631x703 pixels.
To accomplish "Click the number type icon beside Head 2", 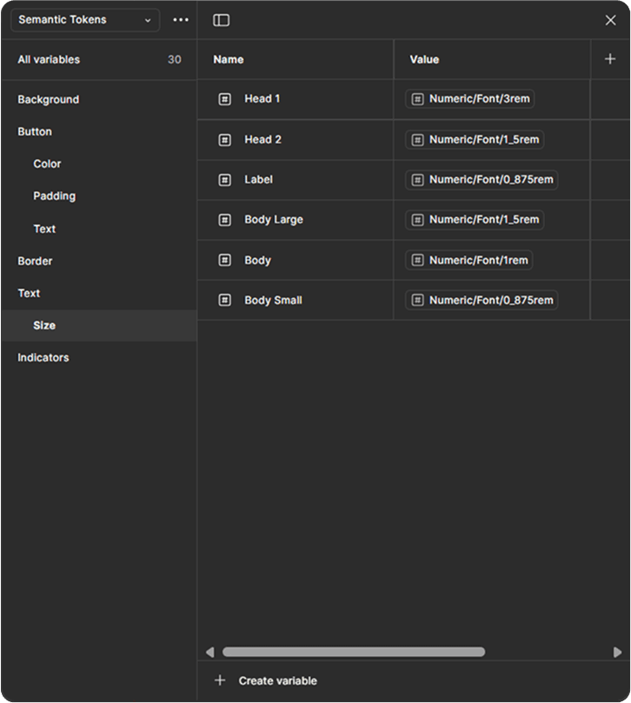I will tap(225, 140).
